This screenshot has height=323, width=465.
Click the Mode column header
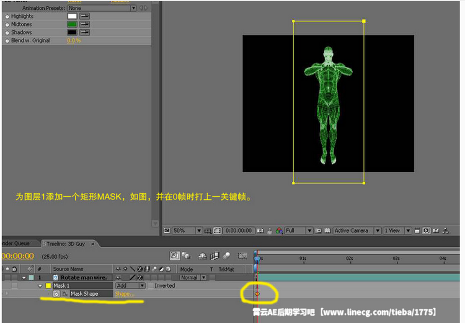click(187, 269)
